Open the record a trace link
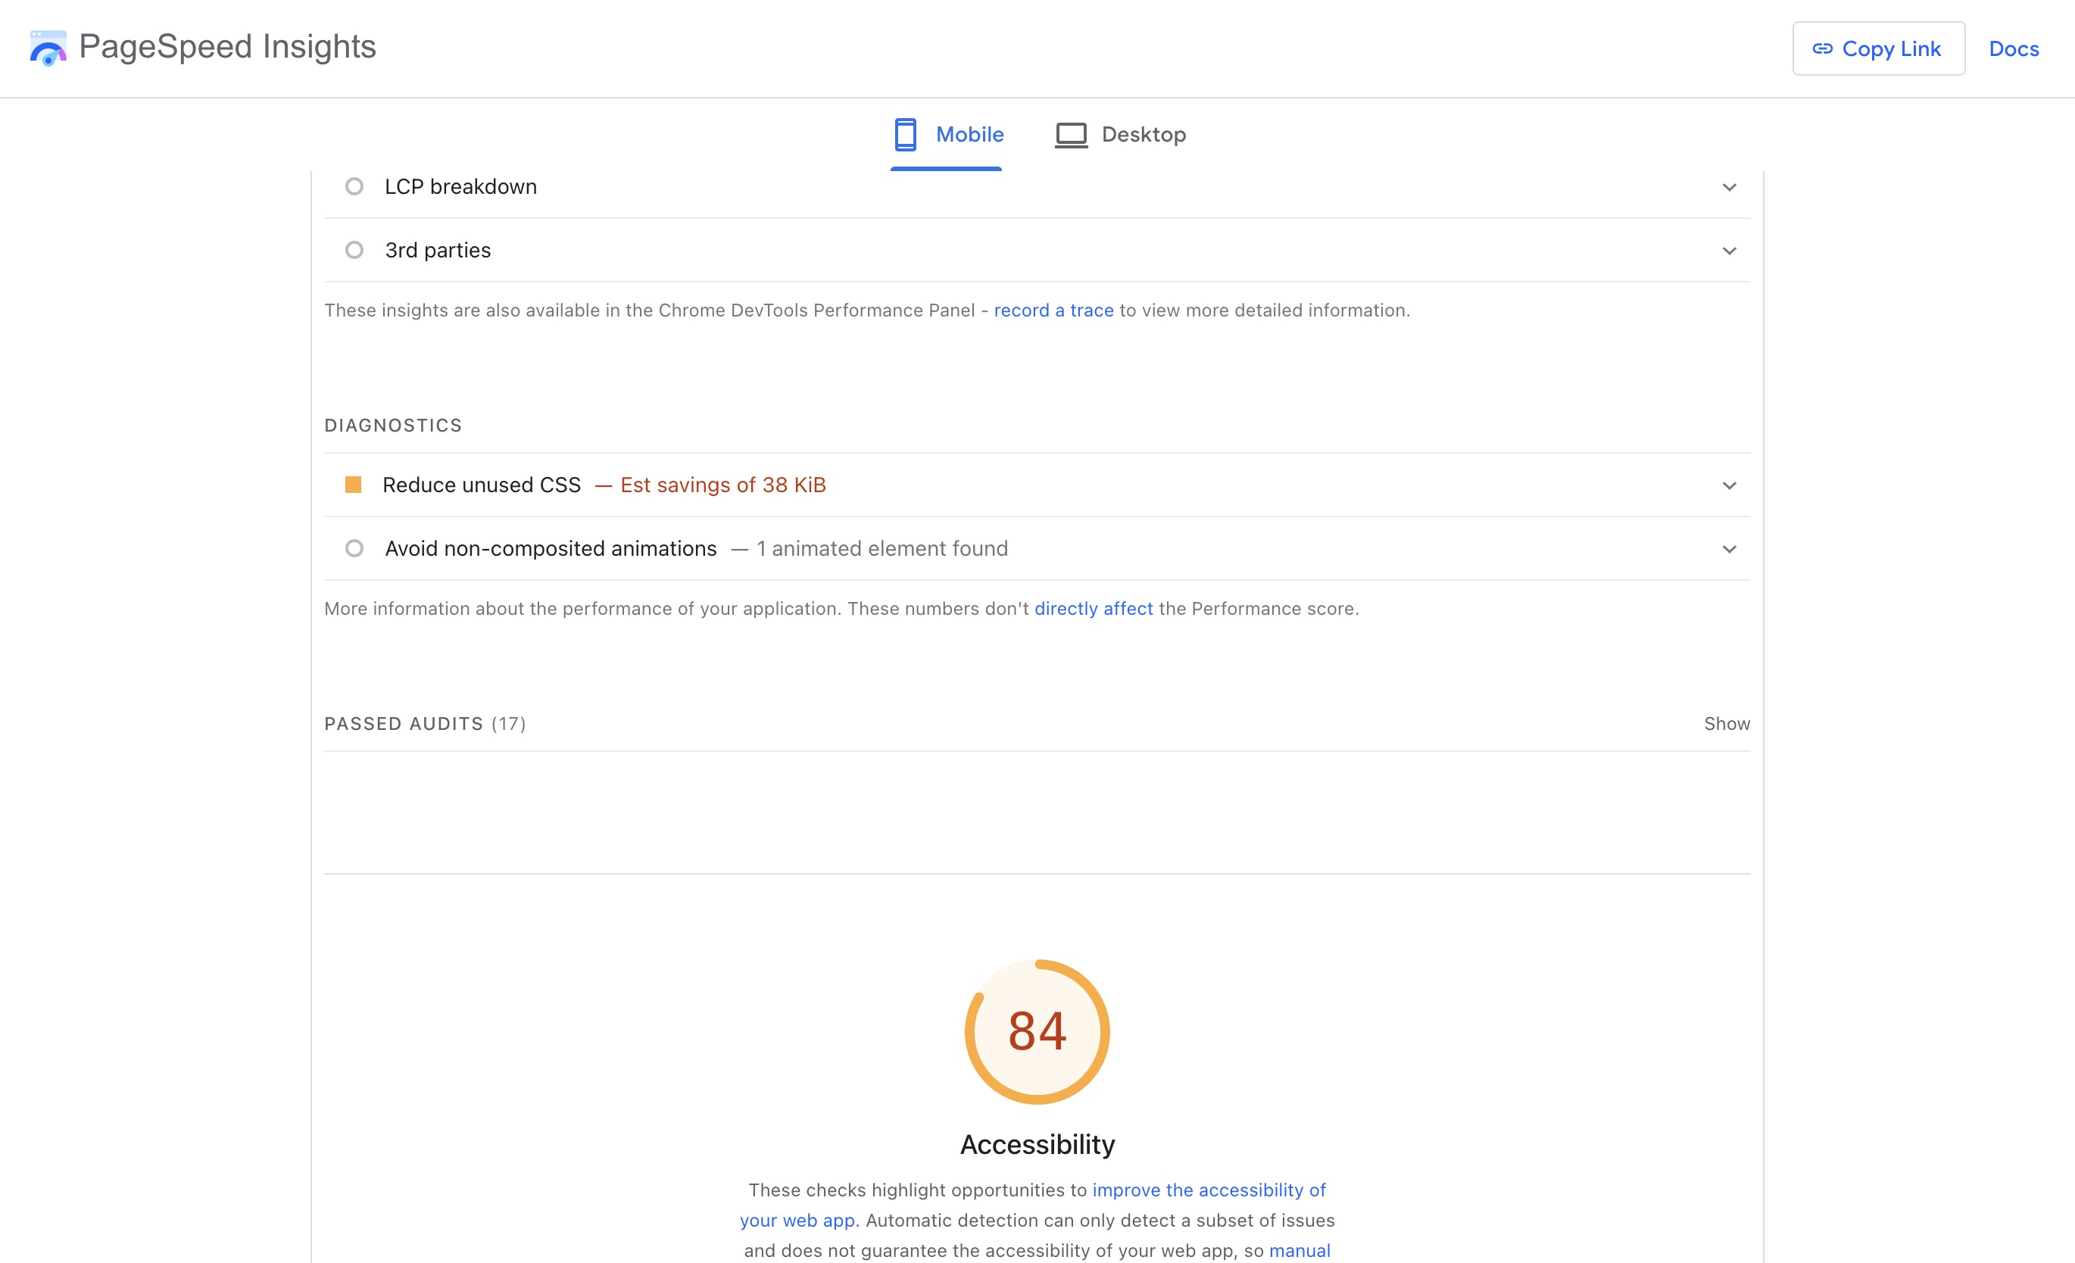 1053,310
